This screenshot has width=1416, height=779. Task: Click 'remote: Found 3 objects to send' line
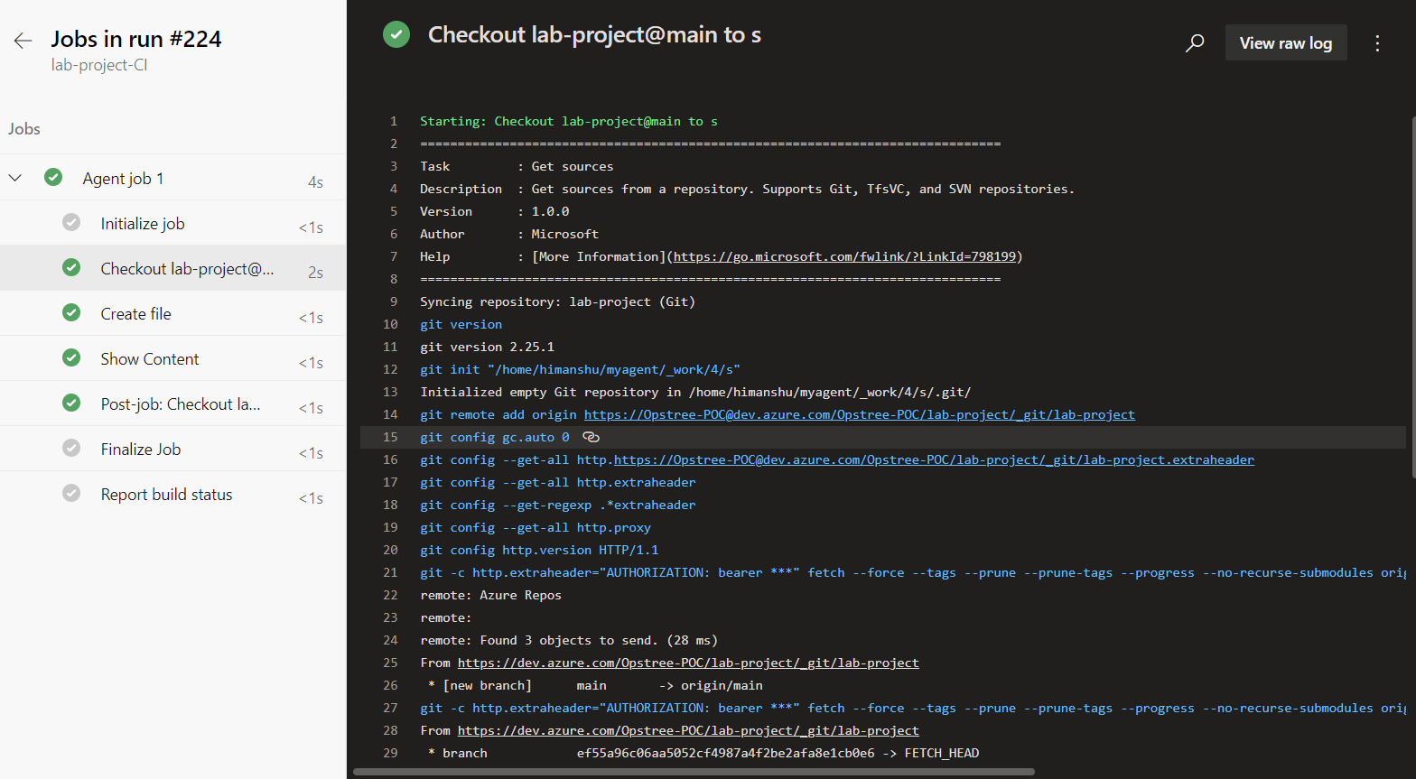click(x=569, y=640)
